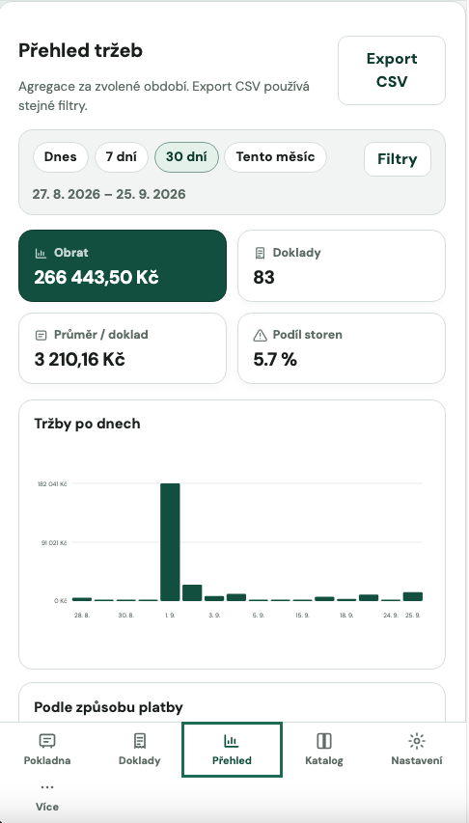Viewport: 469px width, 823px height.
Task: Open the Nastavení tab
Action: 417,750
